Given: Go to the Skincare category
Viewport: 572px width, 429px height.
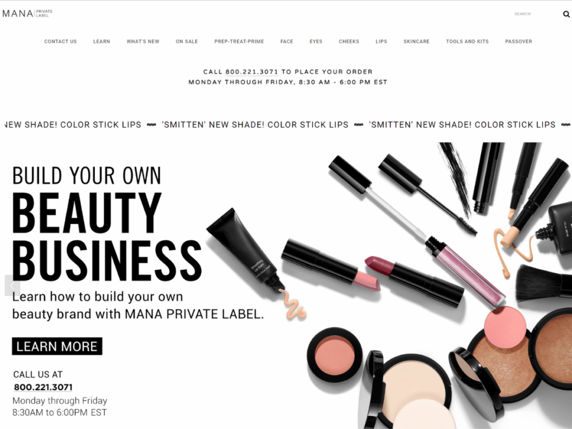Looking at the screenshot, I should click(x=416, y=41).
